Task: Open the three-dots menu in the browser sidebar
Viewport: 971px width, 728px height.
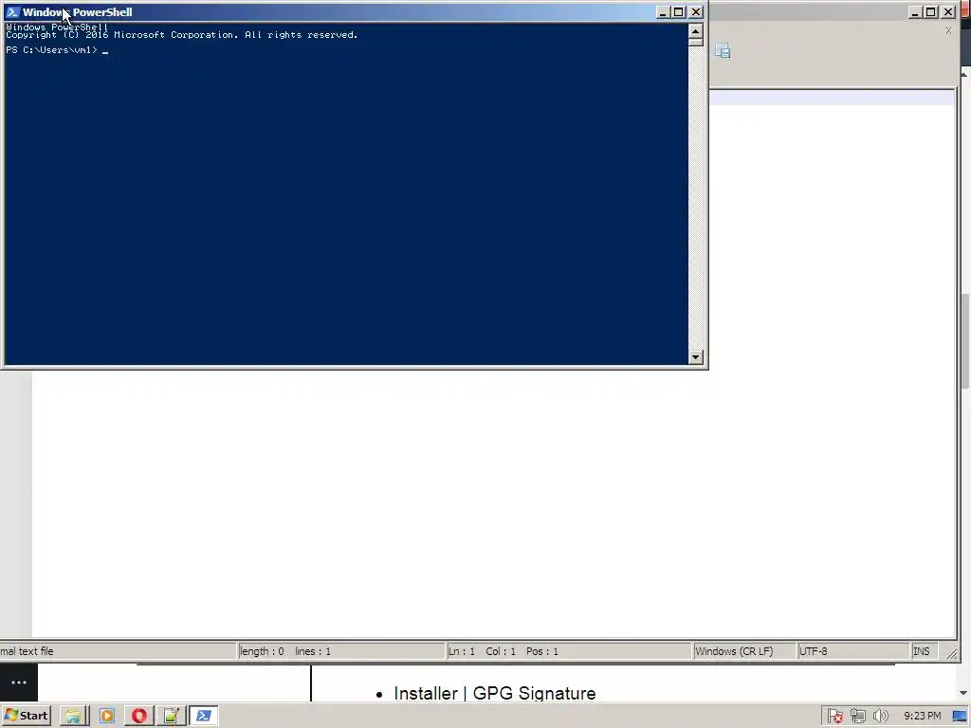Action: tap(19, 682)
